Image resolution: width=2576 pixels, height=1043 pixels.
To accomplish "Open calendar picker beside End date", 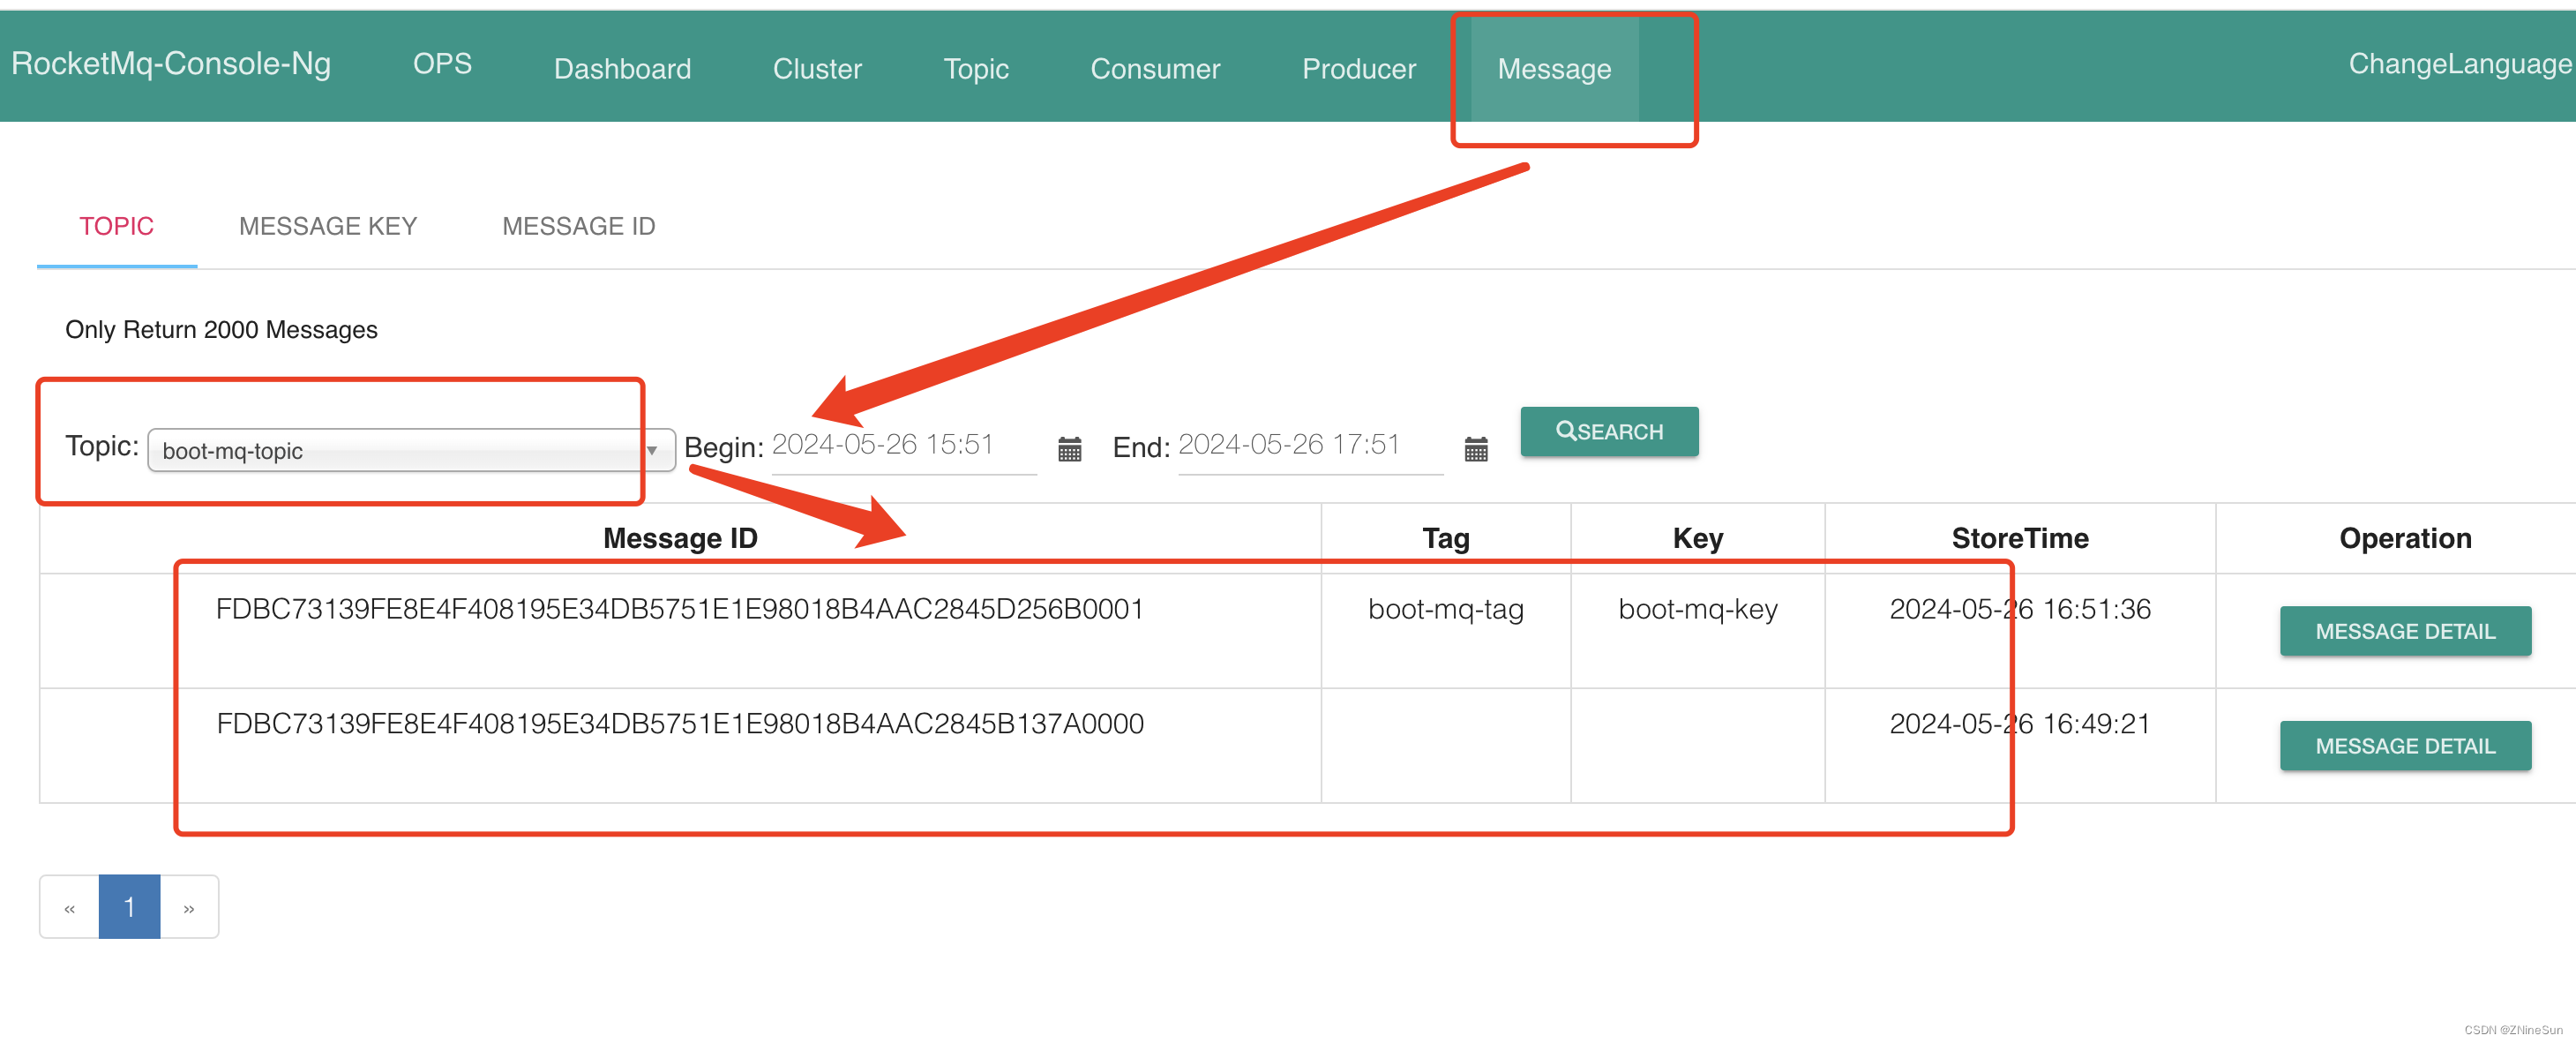I will [1475, 449].
